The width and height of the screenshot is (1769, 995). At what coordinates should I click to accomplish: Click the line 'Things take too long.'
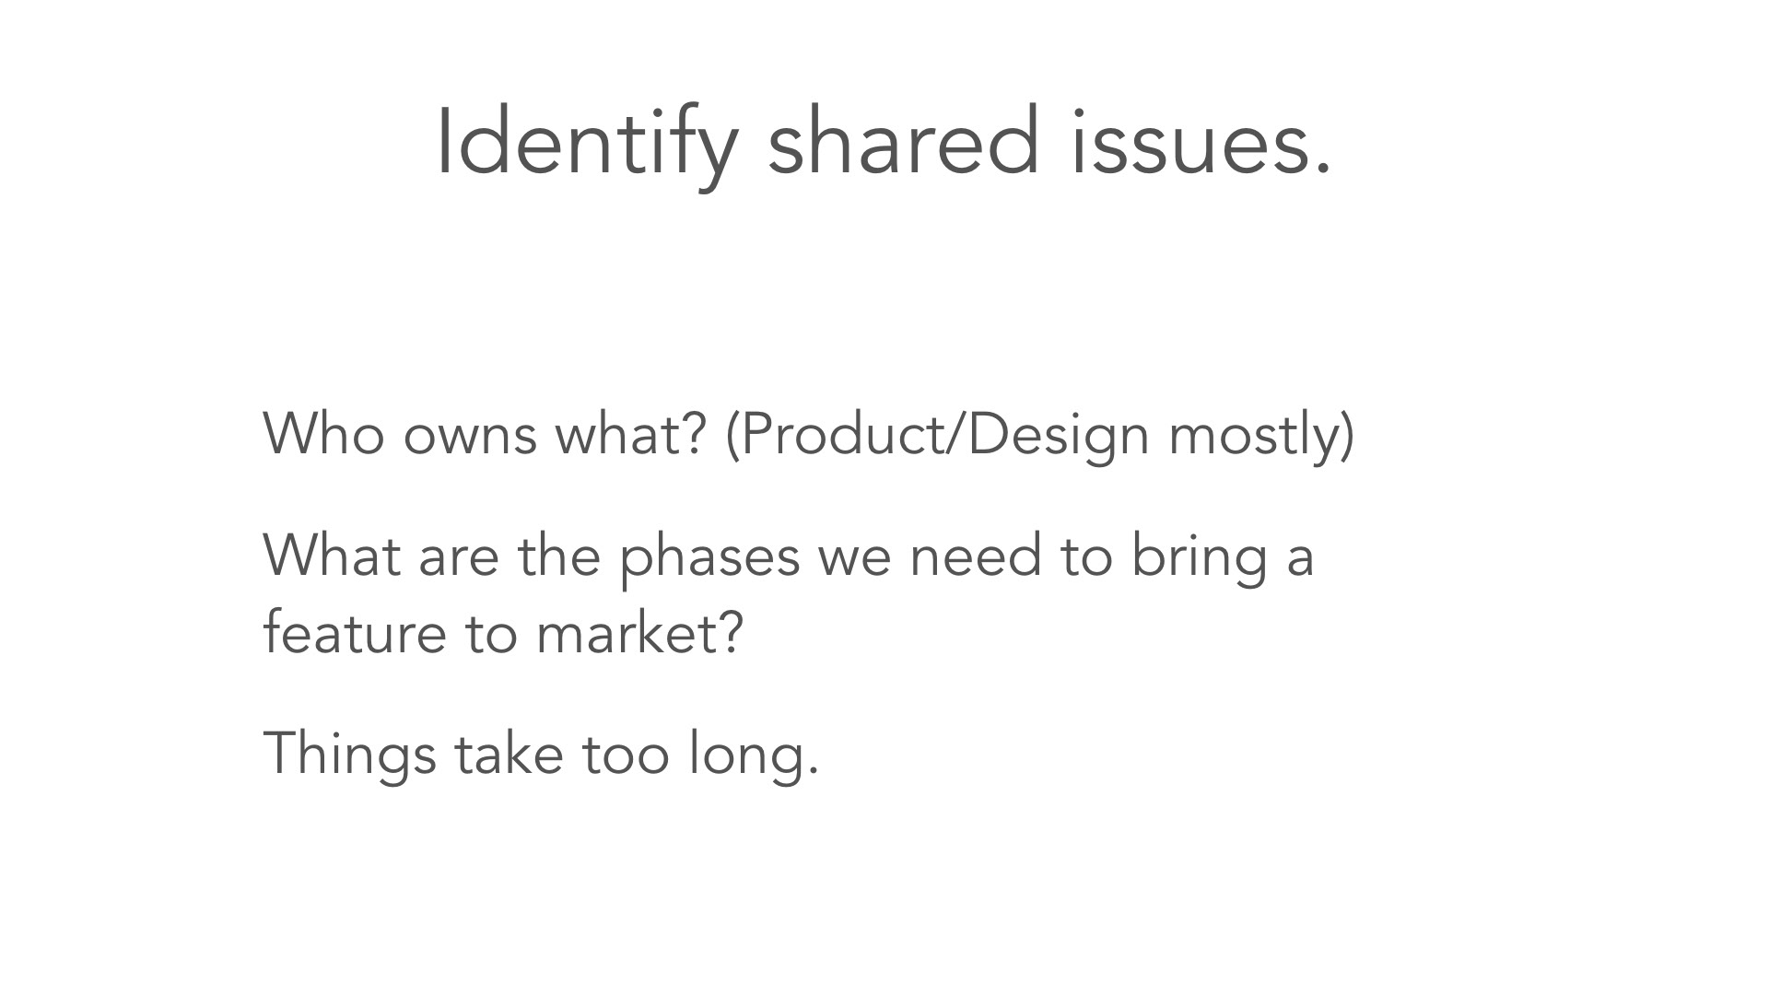(541, 755)
